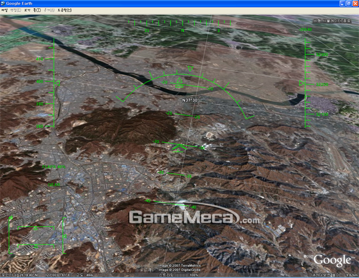Click the 400 airspeed scale value
Image resolution: width=359 pixels, height=278 pixels.
pos(40,82)
